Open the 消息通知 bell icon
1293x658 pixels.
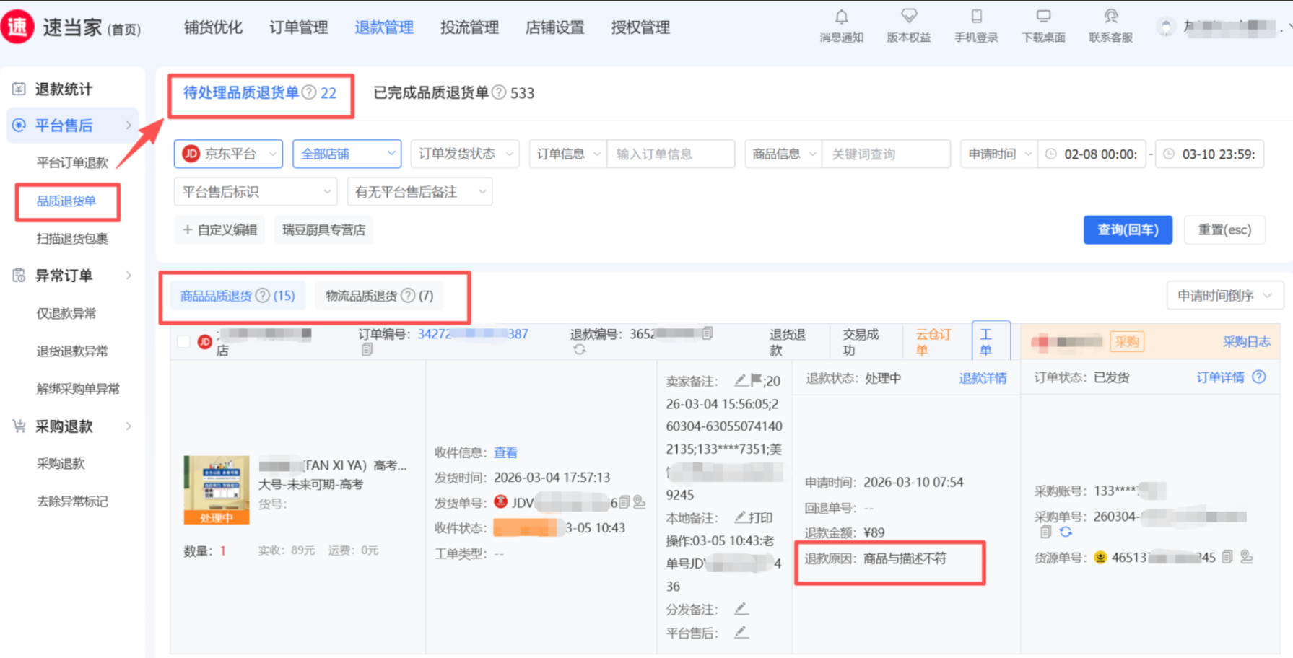pyautogui.click(x=841, y=17)
